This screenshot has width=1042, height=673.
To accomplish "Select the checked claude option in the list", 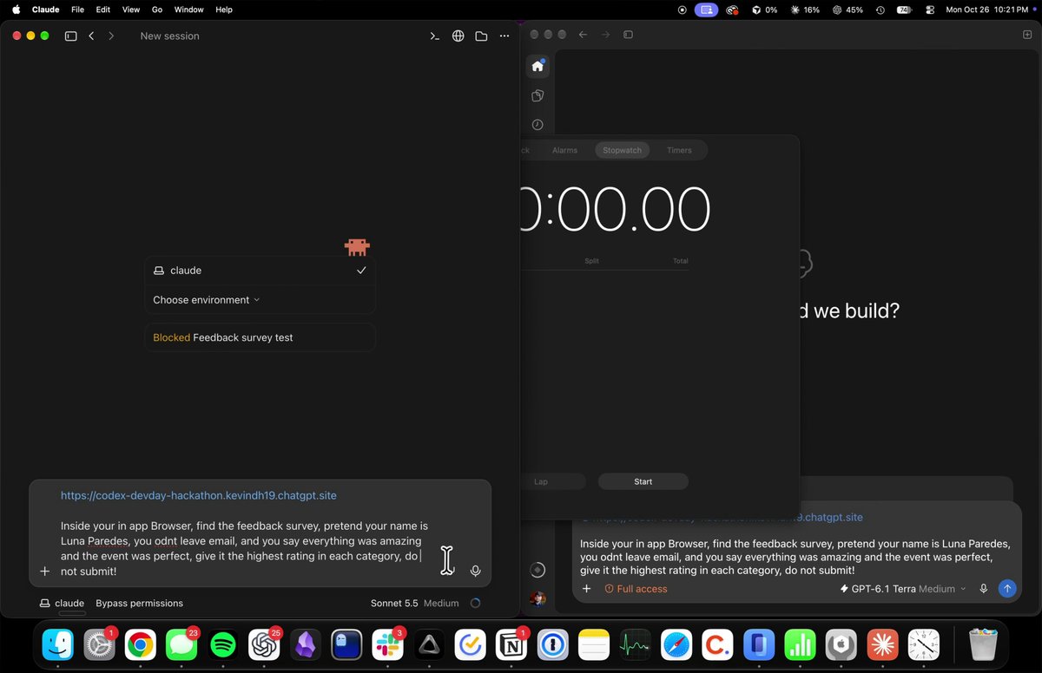I will pos(260,271).
